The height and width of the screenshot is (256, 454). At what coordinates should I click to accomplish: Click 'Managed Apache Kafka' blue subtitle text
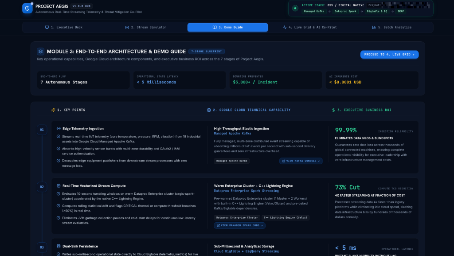click(232, 134)
